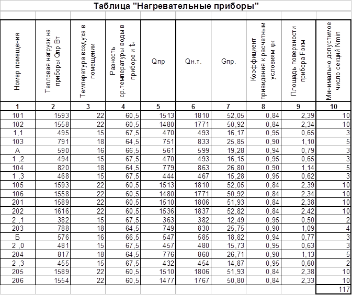Click the column number 5 cell

[158, 106]
